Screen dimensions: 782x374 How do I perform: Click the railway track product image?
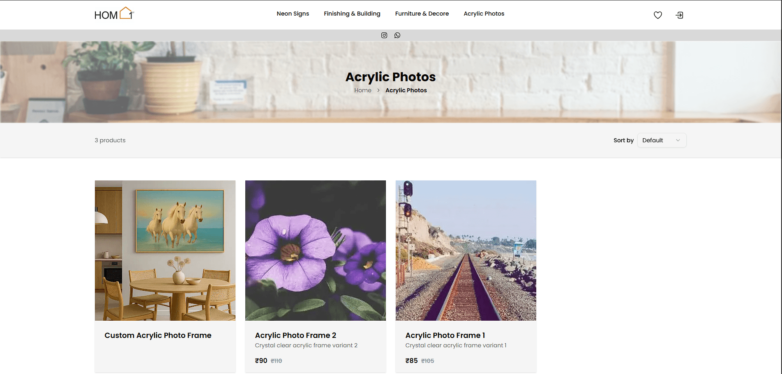click(466, 250)
